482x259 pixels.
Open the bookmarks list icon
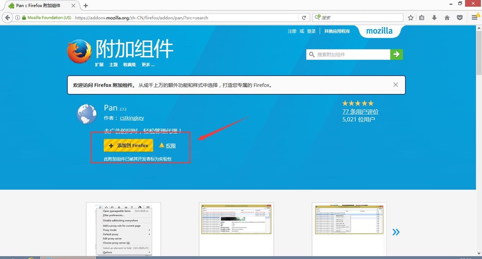point(422,18)
